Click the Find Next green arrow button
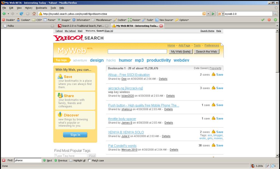The image size is (280, 169). (48, 161)
